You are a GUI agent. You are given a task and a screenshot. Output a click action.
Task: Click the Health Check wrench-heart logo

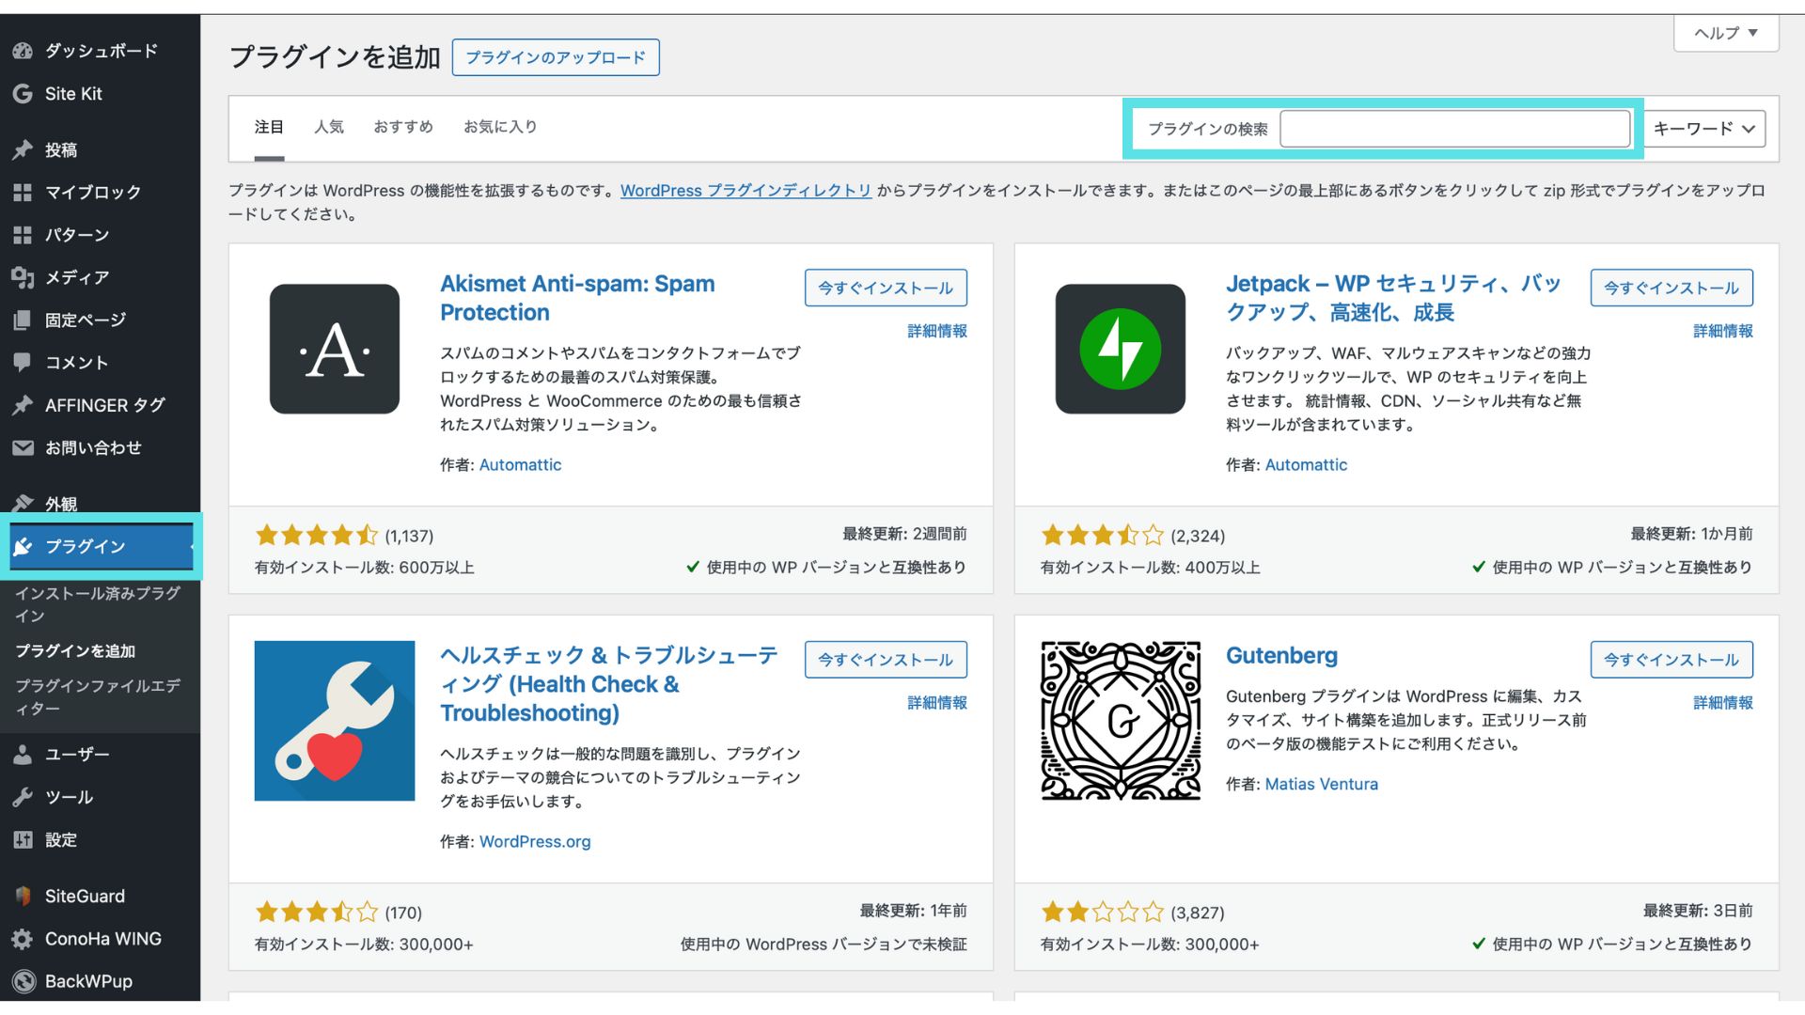click(x=335, y=721)
